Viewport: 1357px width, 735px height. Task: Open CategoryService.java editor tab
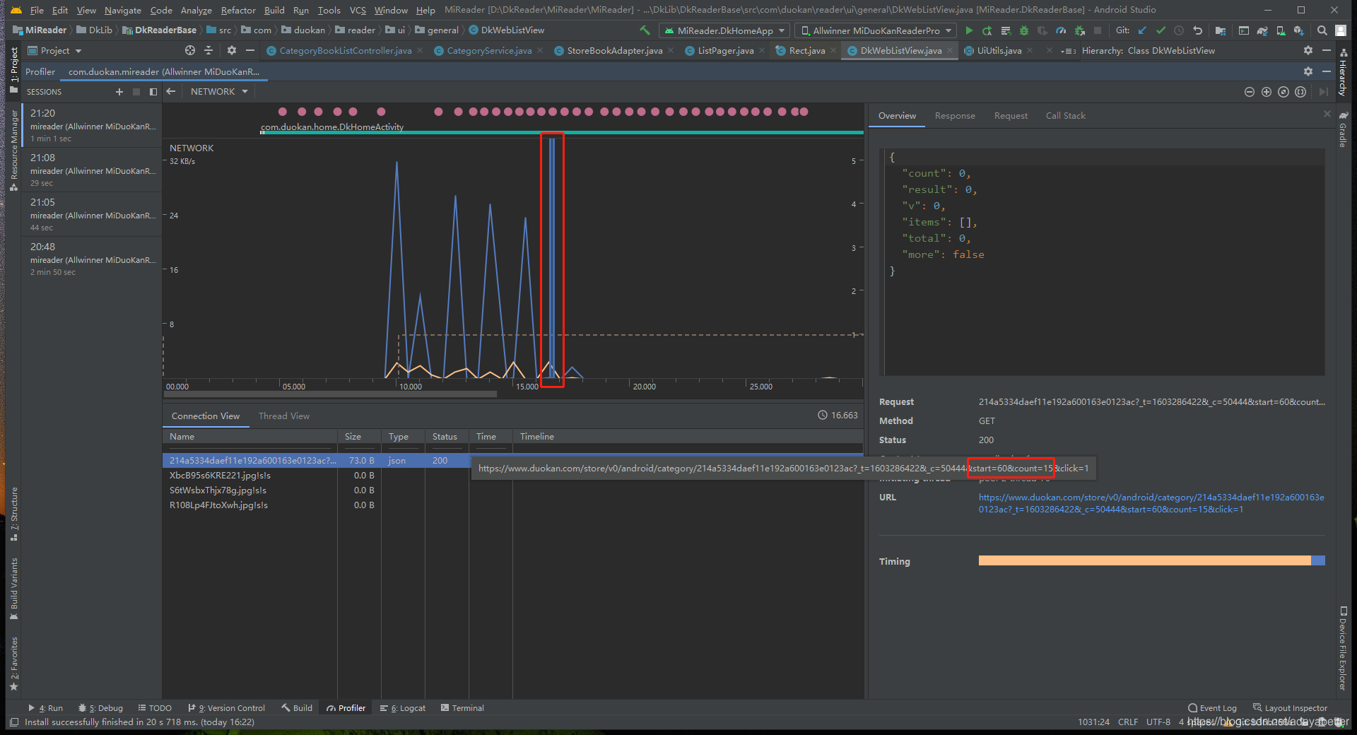[488, 50]
